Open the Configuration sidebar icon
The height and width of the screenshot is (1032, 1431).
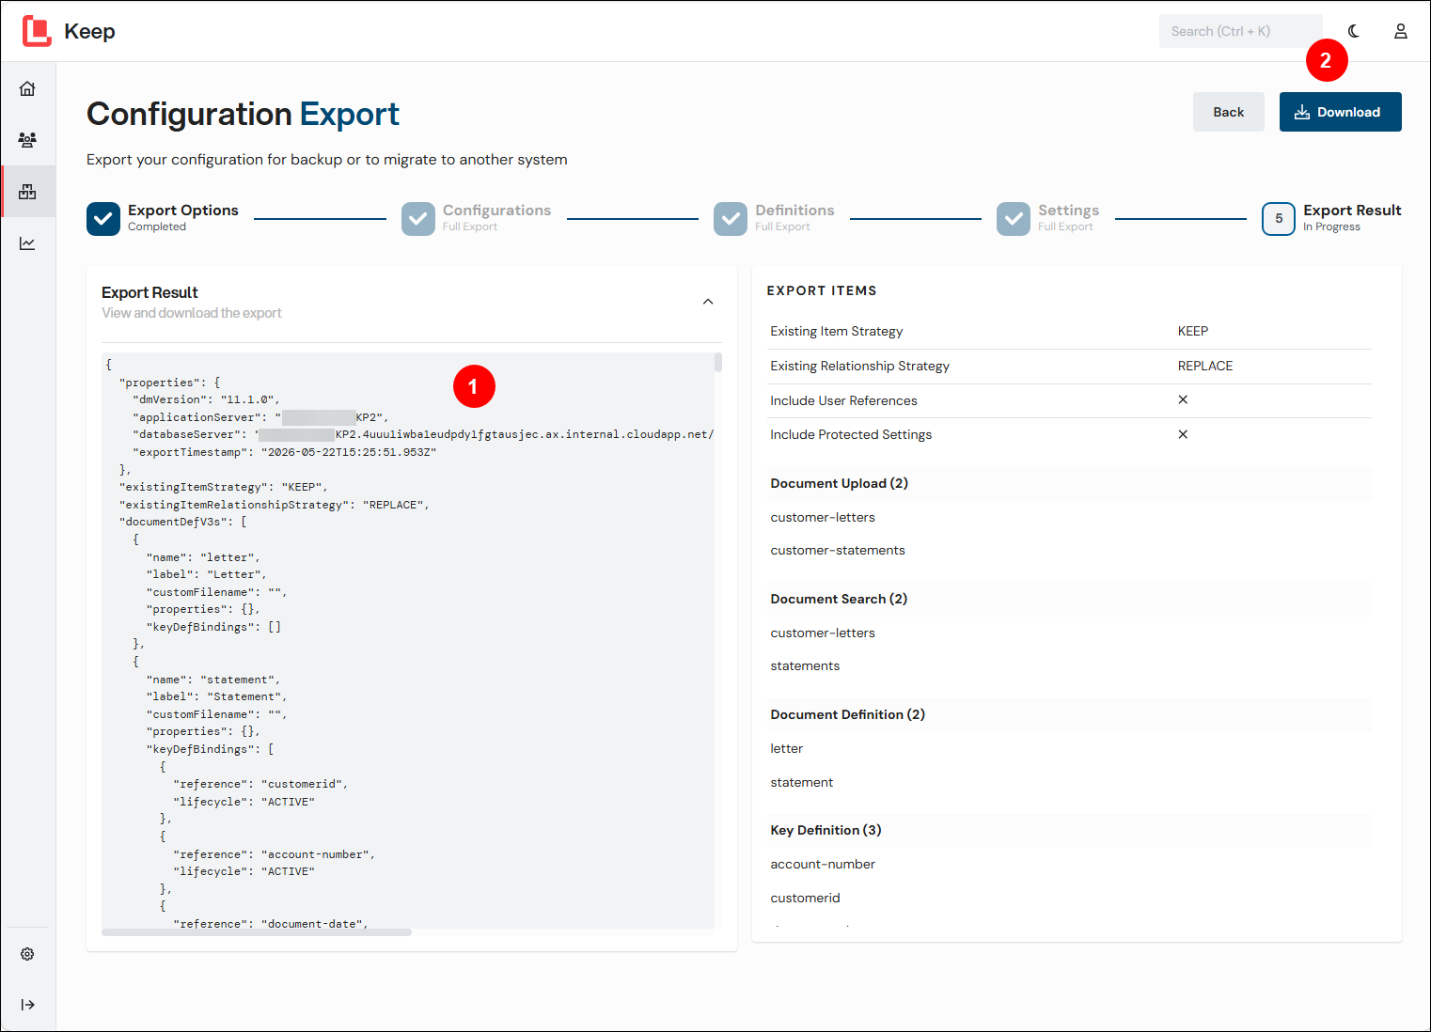click(x=27, y=192)
